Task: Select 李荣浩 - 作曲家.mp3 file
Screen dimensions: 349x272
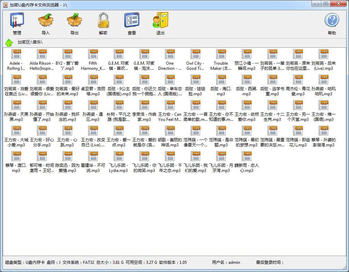Action: point(144,111)
